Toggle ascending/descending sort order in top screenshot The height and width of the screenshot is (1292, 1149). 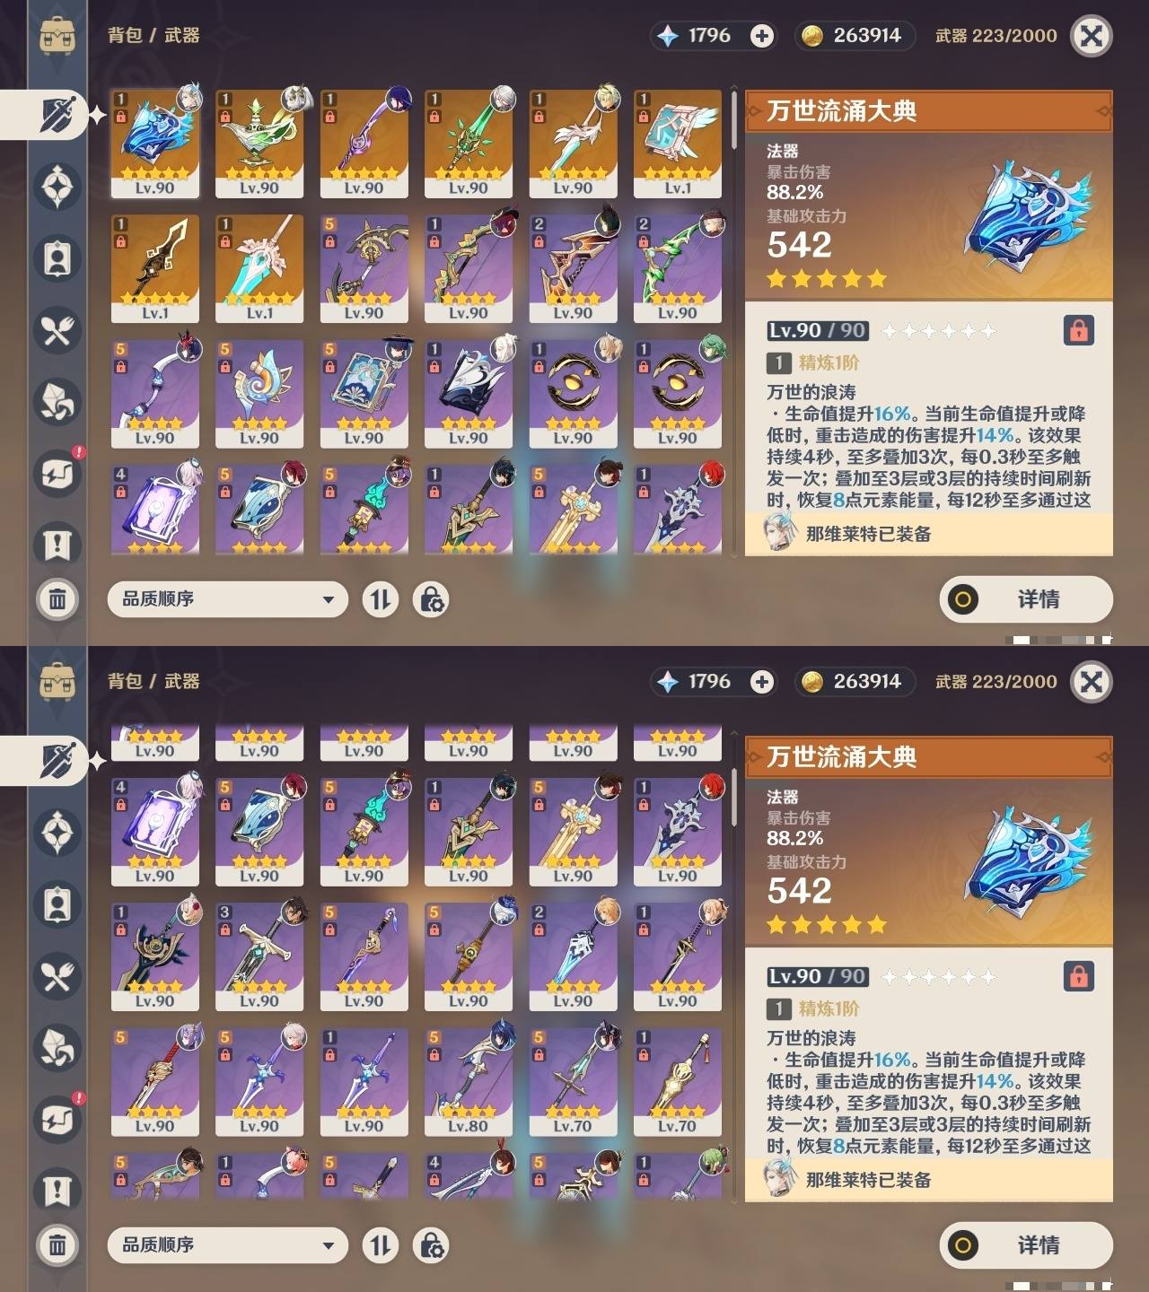381,599
